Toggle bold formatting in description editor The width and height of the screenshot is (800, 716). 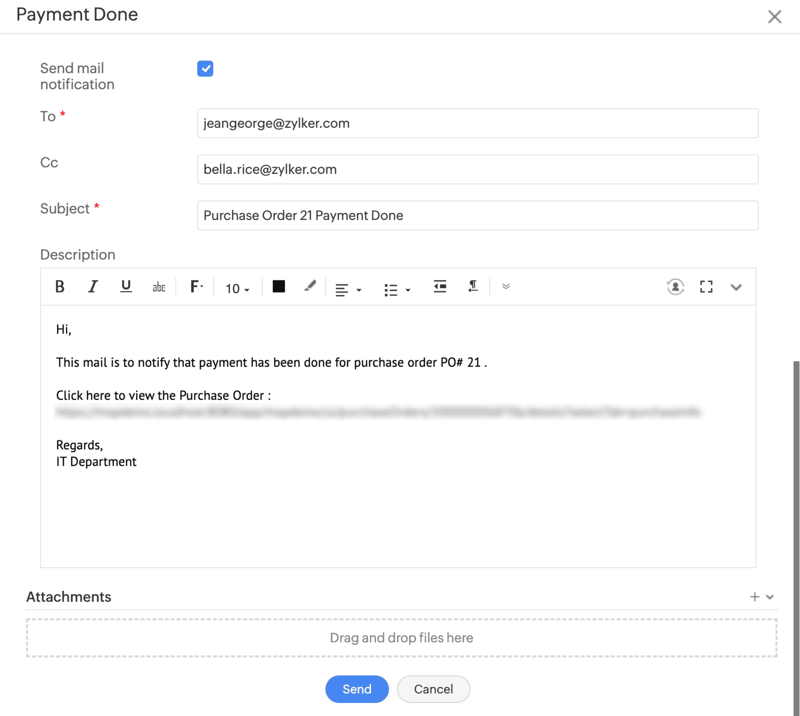[x=60, y=287]
